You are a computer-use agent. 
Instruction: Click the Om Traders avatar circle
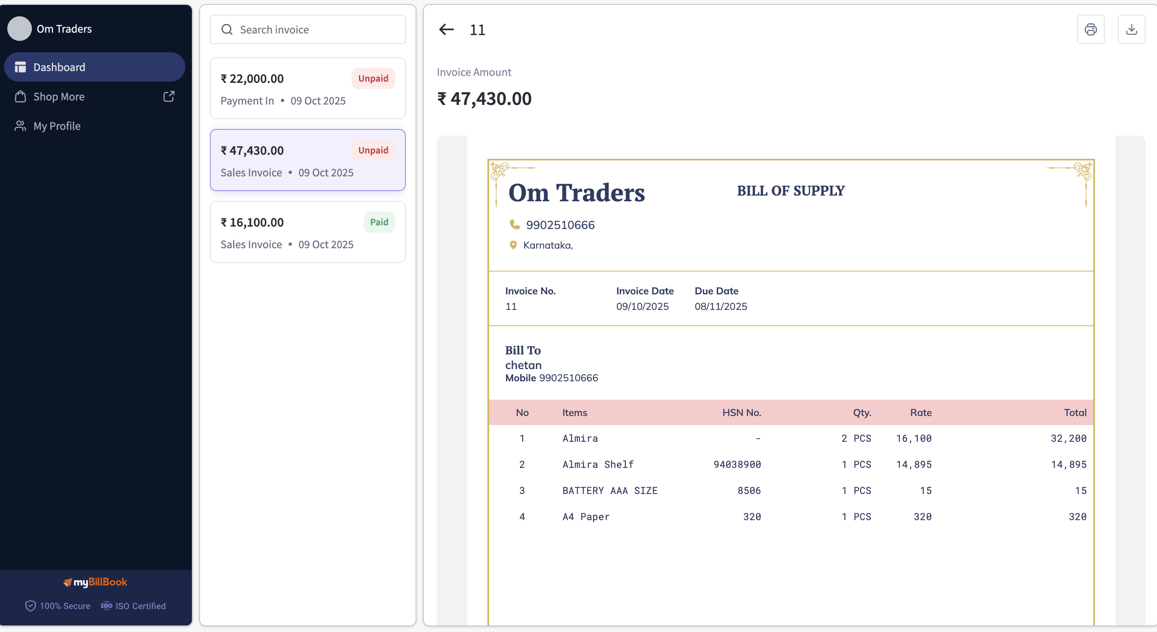(x=19, y=29)
